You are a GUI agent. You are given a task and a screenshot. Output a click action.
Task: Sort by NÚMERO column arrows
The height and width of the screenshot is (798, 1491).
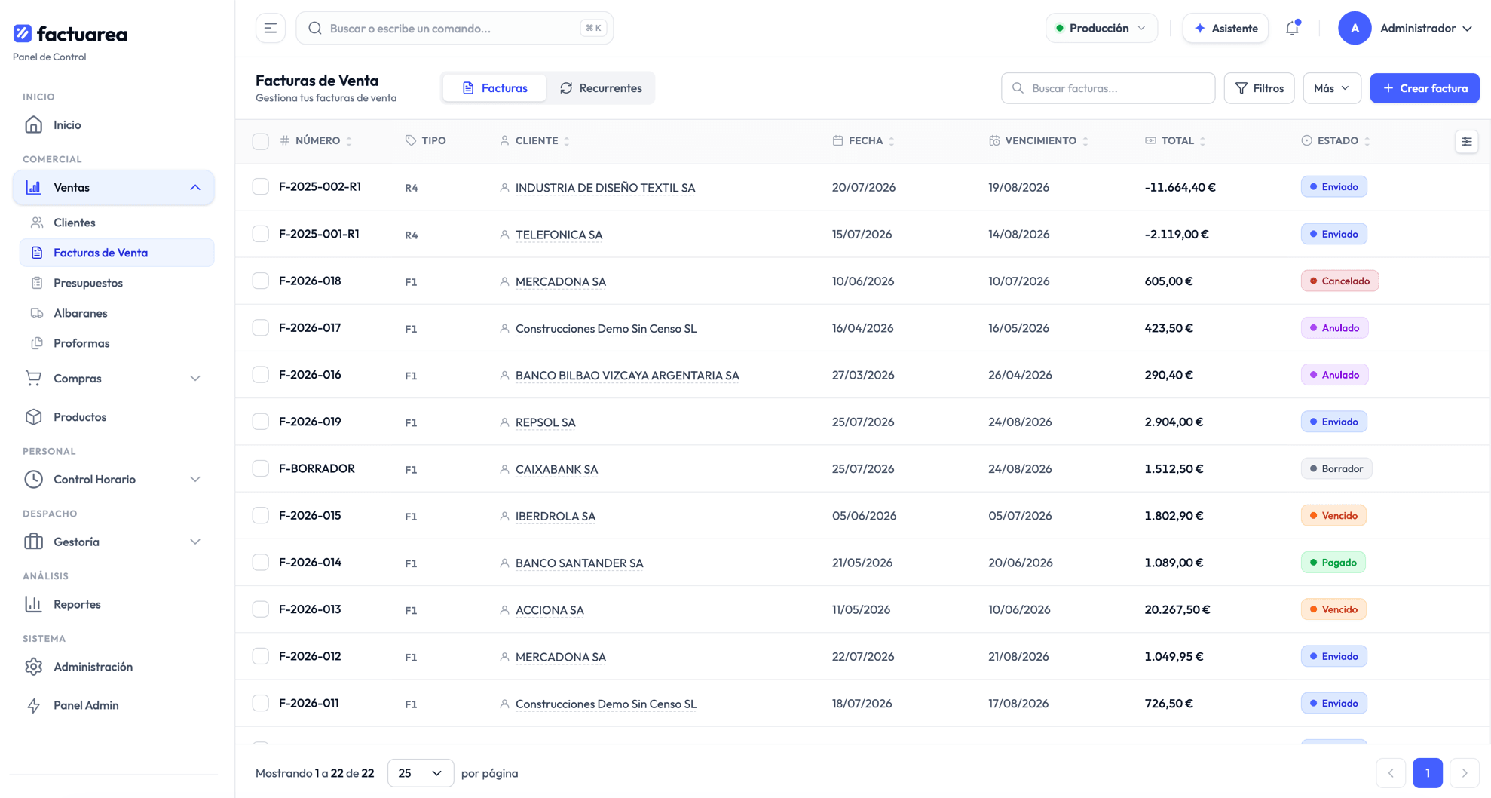pos(349,141)
